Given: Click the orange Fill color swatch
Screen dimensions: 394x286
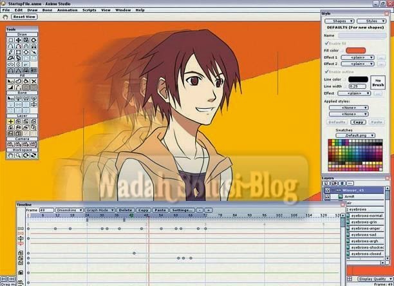Looking at the screenshot, I should tap(356, 50).
